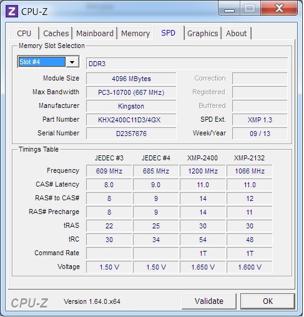
Task: Click the Kingston manufacturer value
Action: pos(131,106)
